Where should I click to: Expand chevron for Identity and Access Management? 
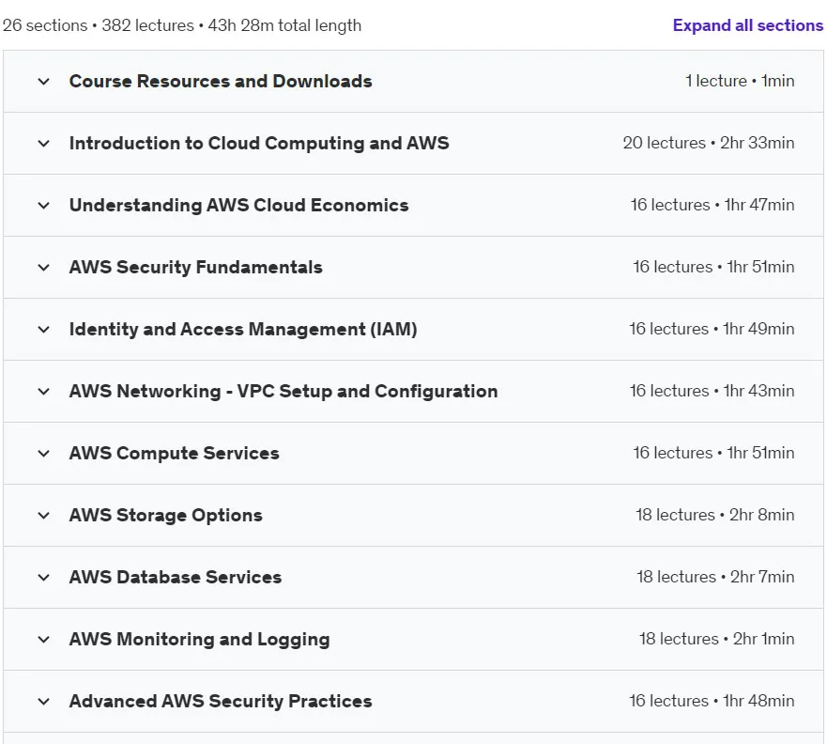[x=44, y=330]
